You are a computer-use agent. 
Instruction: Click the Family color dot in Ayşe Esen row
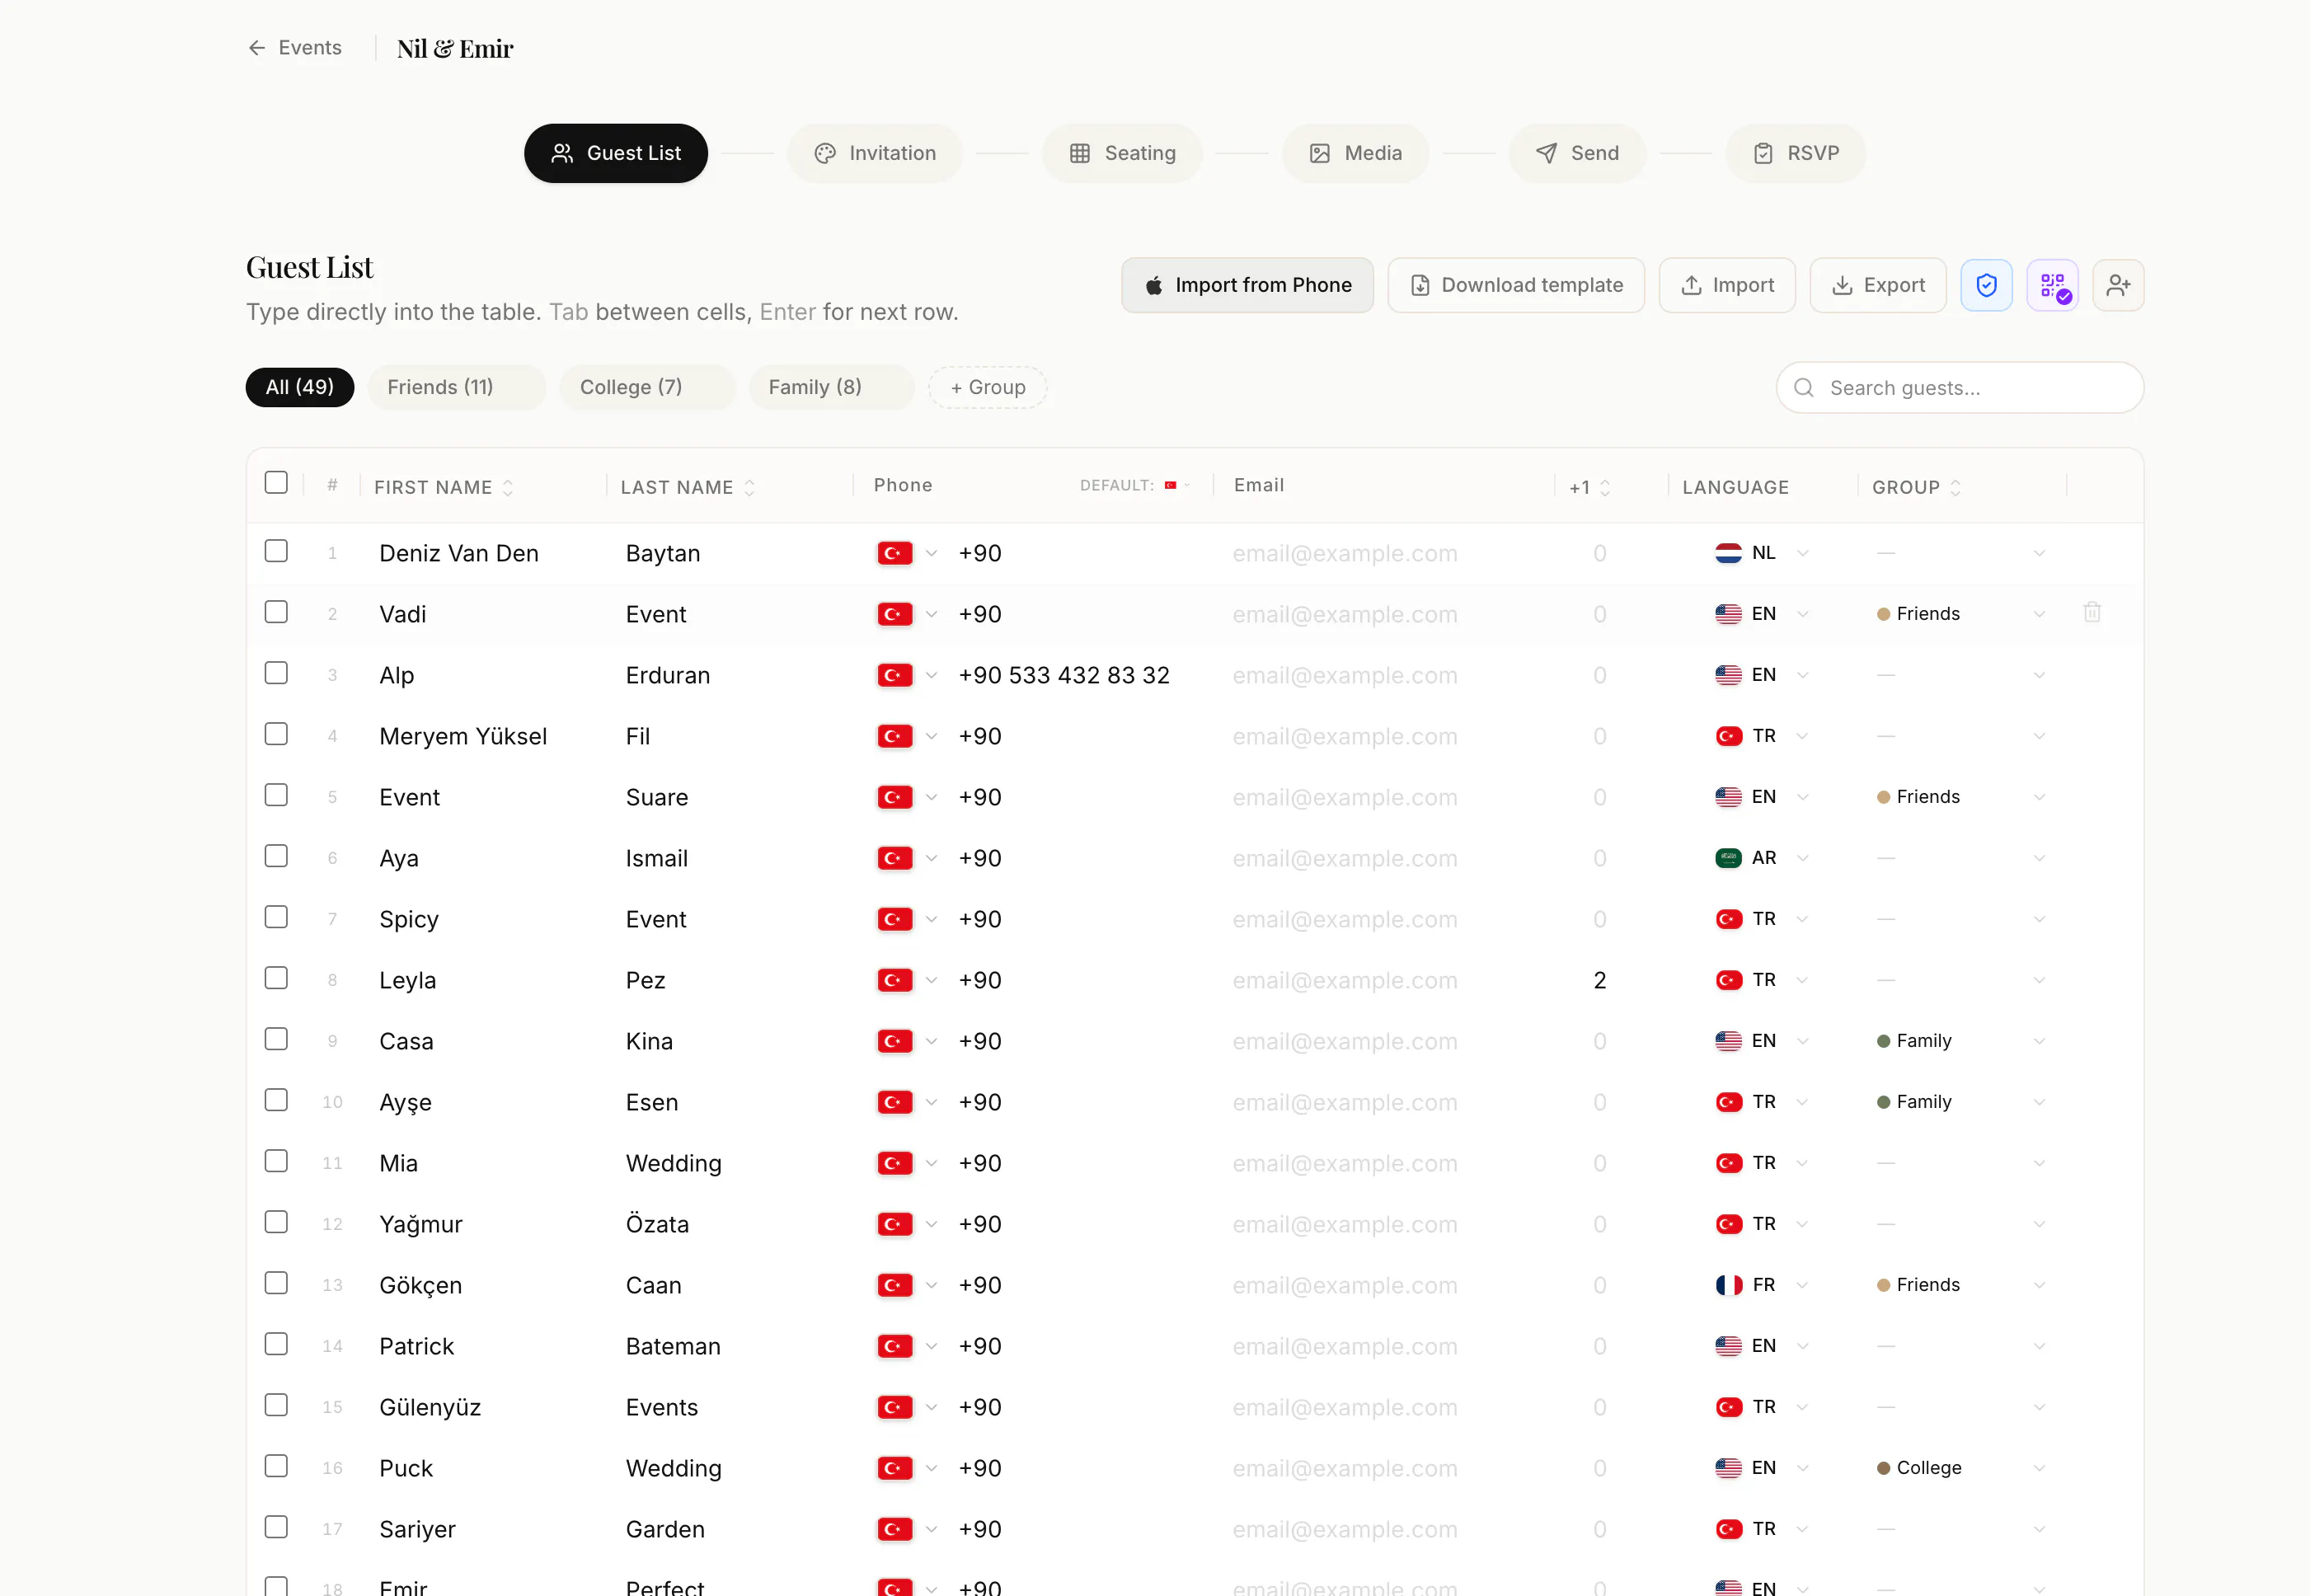(1883, 1102)
